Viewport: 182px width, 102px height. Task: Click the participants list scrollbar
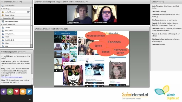31,27
